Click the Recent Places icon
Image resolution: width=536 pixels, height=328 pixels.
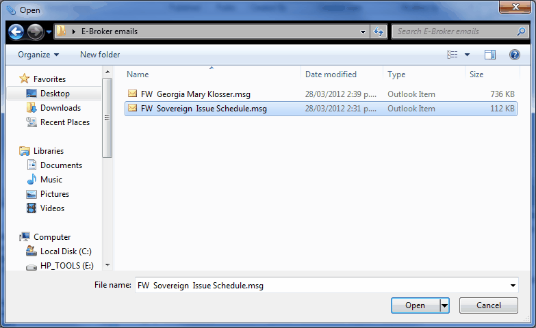coord(31,122)
